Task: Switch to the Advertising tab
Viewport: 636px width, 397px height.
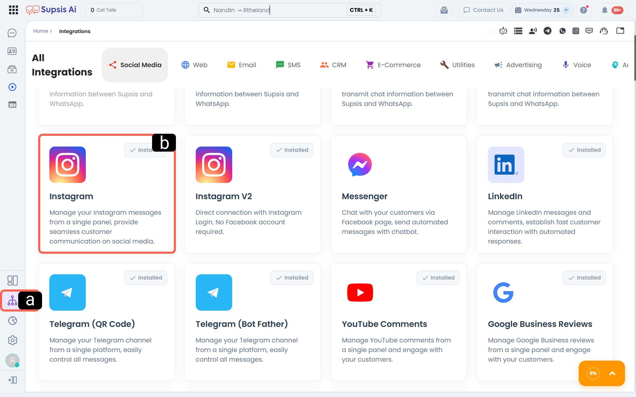Action: pos(518,65)
